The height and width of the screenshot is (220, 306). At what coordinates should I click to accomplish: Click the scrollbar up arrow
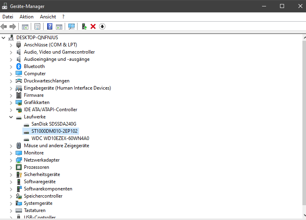[304, 38]
